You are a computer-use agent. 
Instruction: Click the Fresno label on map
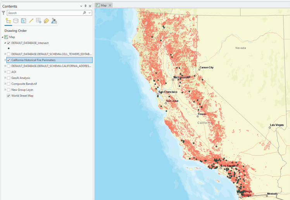tap(202, 114)
